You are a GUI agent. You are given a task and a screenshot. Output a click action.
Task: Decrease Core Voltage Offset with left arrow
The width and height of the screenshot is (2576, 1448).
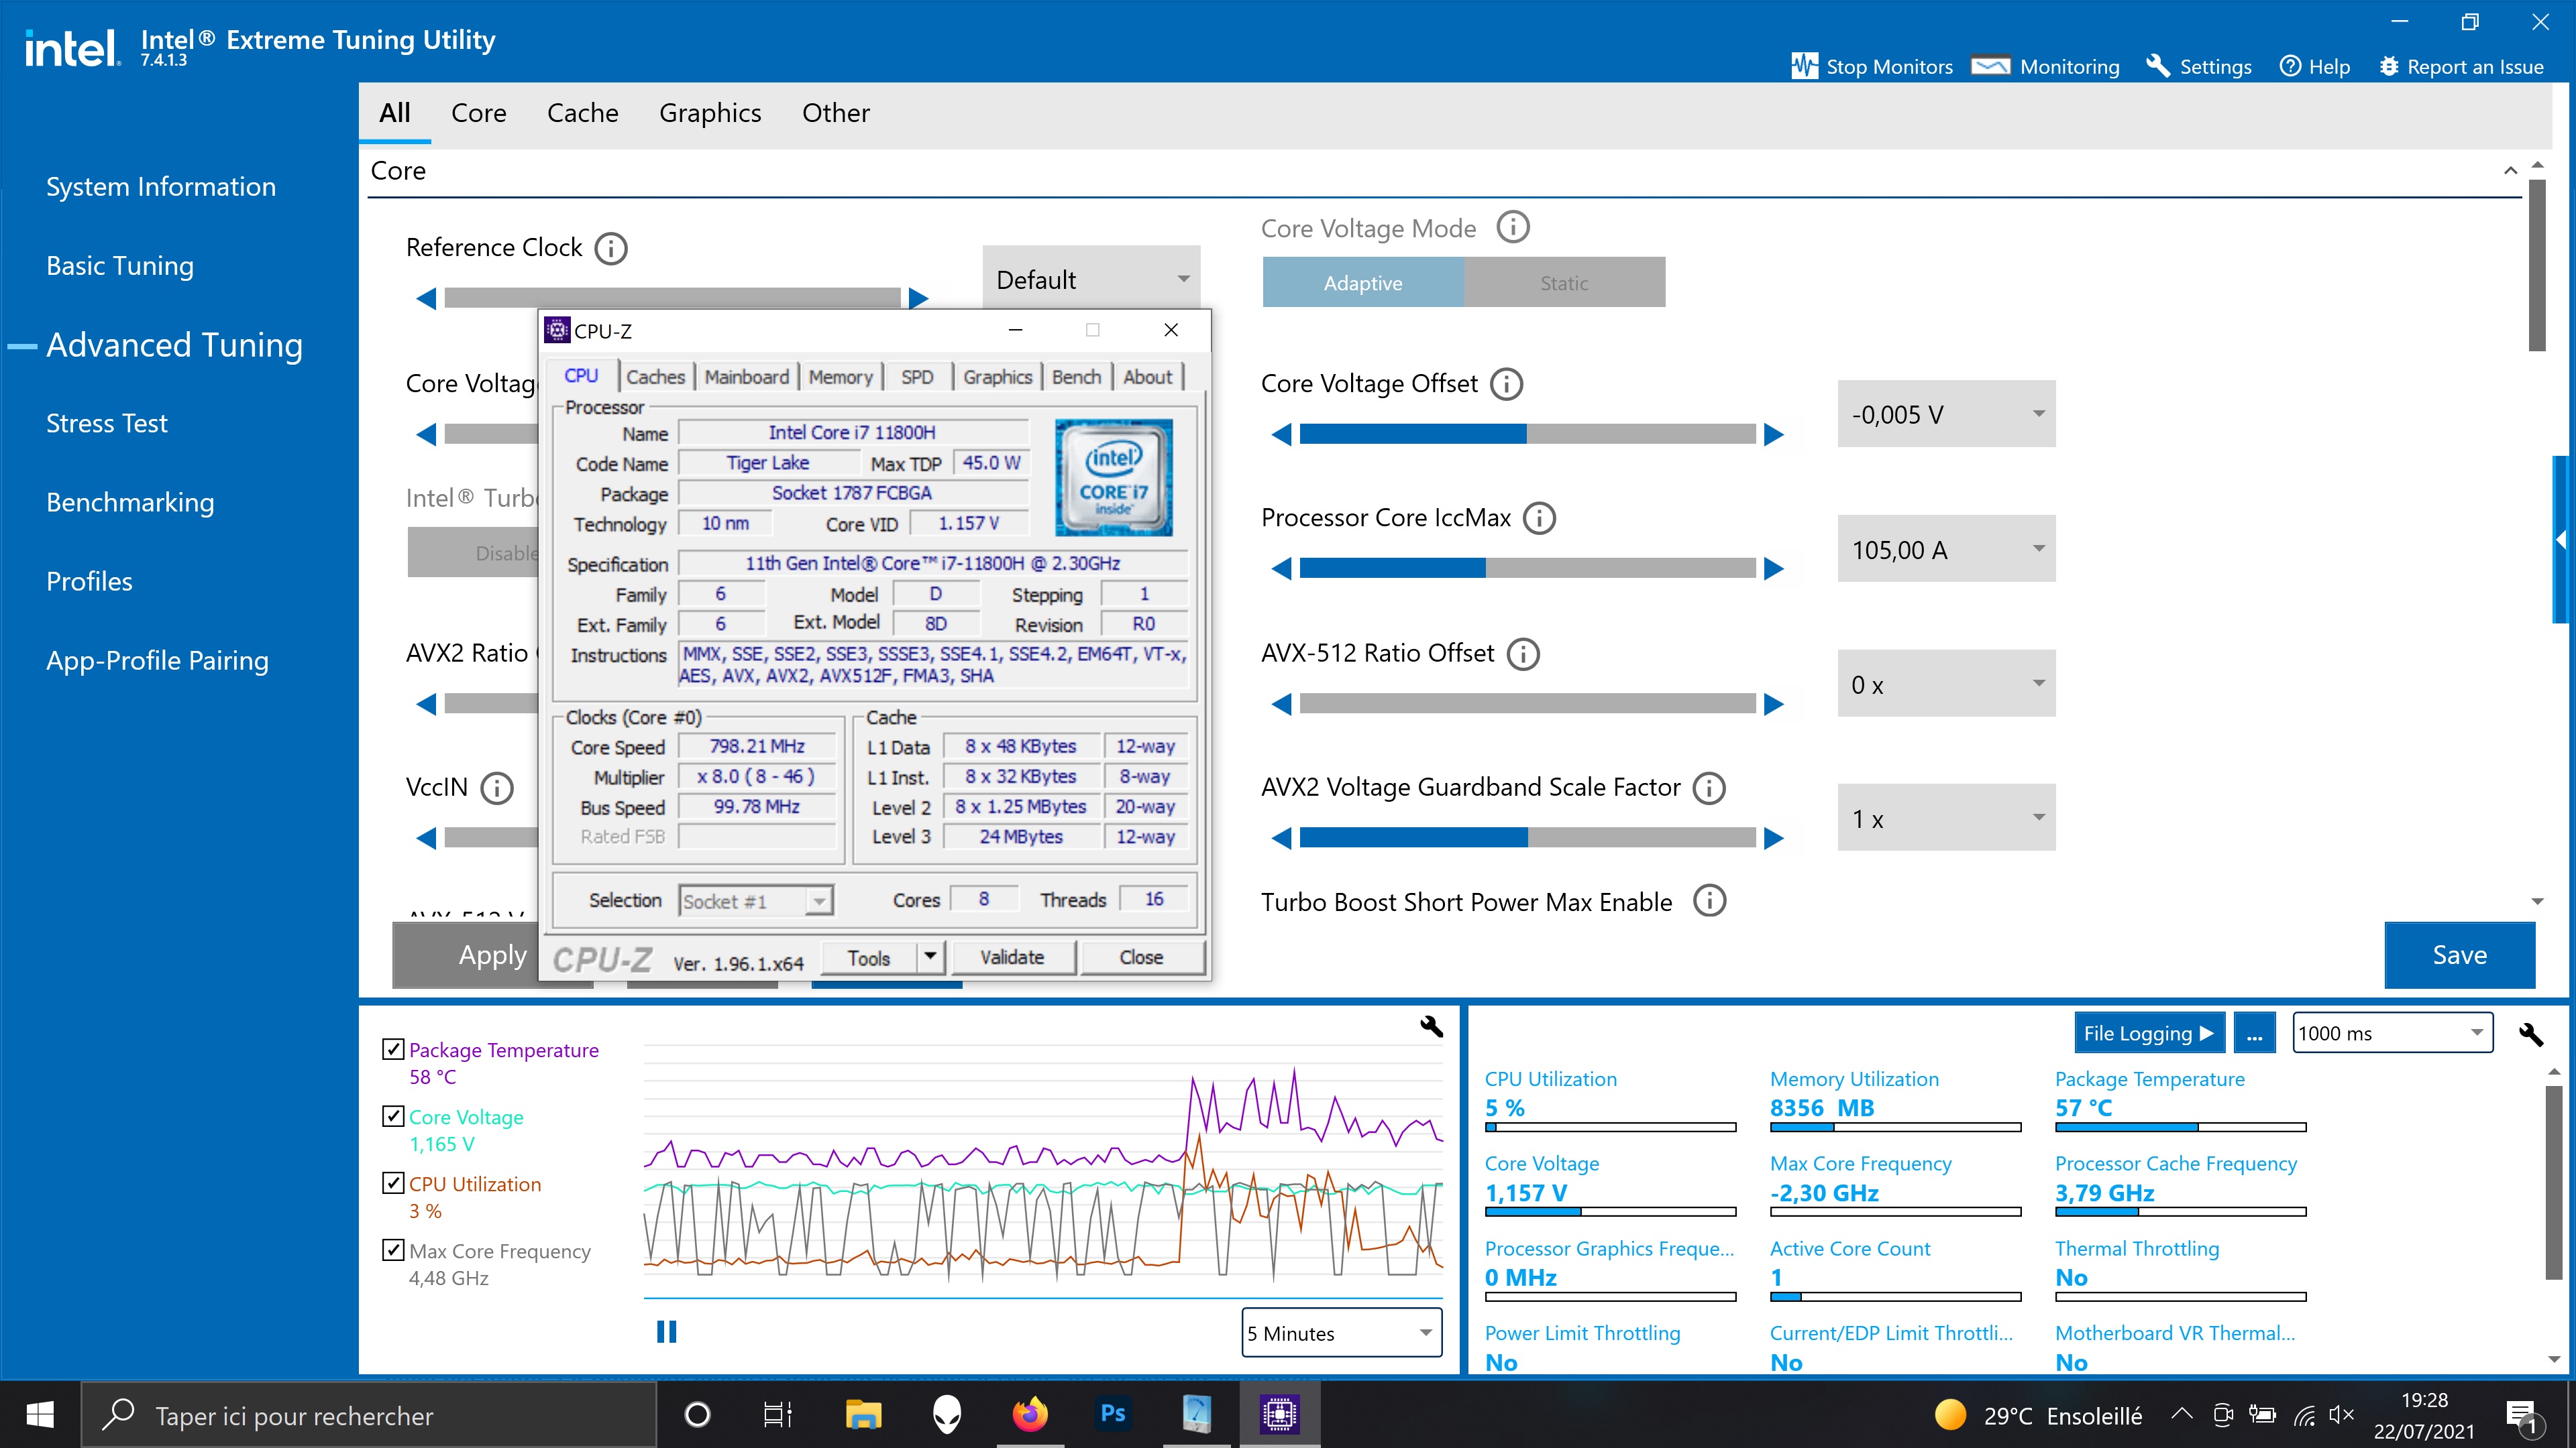1281,434
